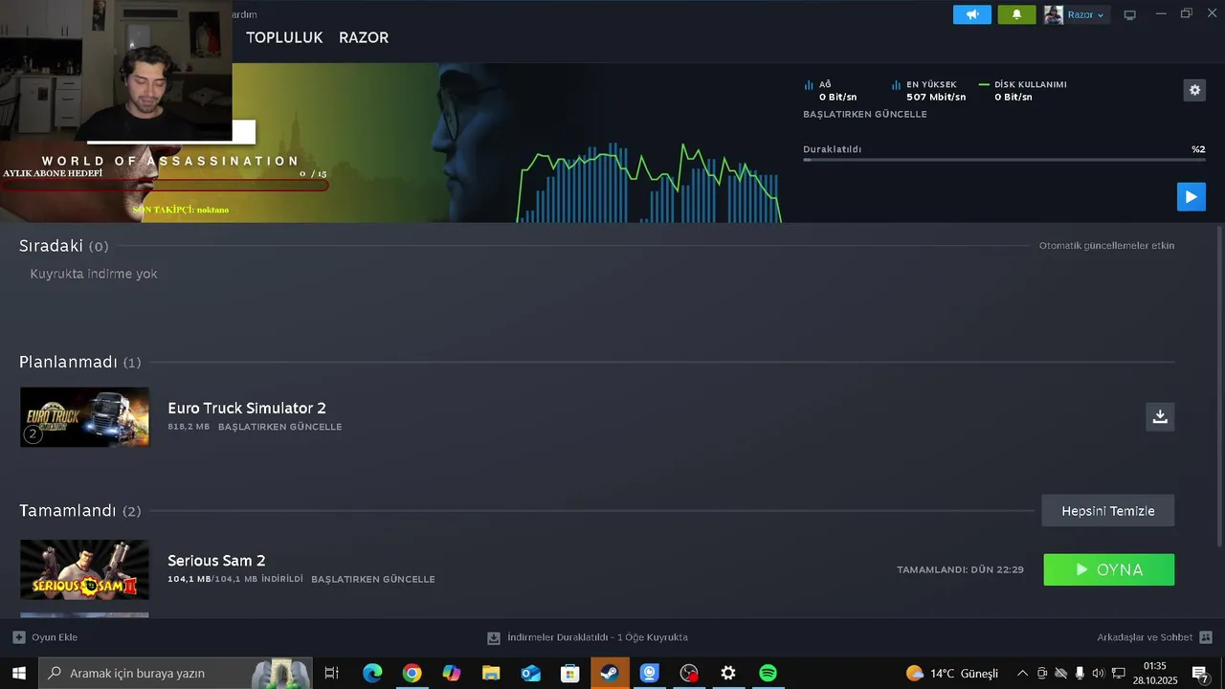Open the taskbar clock showing 01:35

pos(1156,673)
